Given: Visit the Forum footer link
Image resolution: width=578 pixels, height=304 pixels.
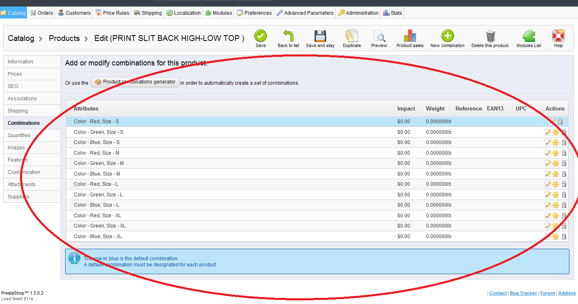Looking at the screenshot, I should point(548,293).
